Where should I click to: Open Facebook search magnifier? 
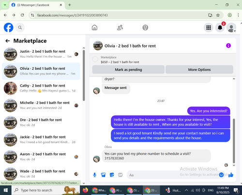tap(20, 28)
